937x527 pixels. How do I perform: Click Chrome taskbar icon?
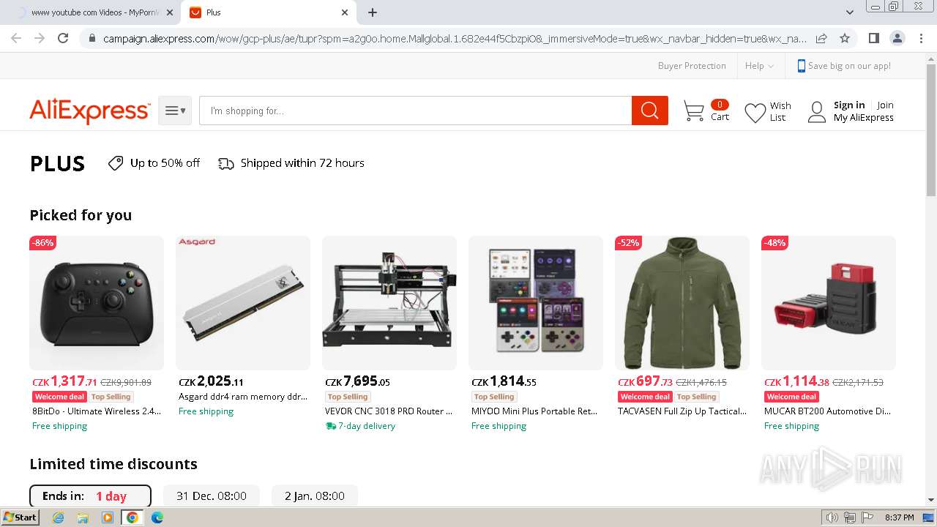(x=132, y=517)
